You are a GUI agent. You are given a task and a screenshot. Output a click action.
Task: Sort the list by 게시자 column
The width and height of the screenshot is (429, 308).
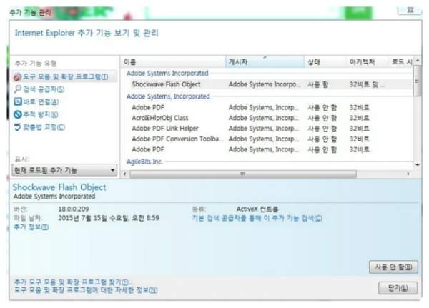[265, 62]
